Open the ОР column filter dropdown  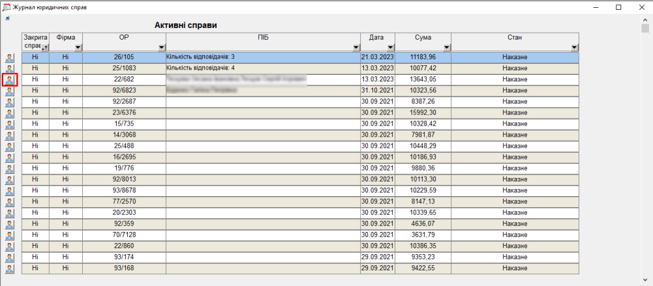click(x=161, y=48)
